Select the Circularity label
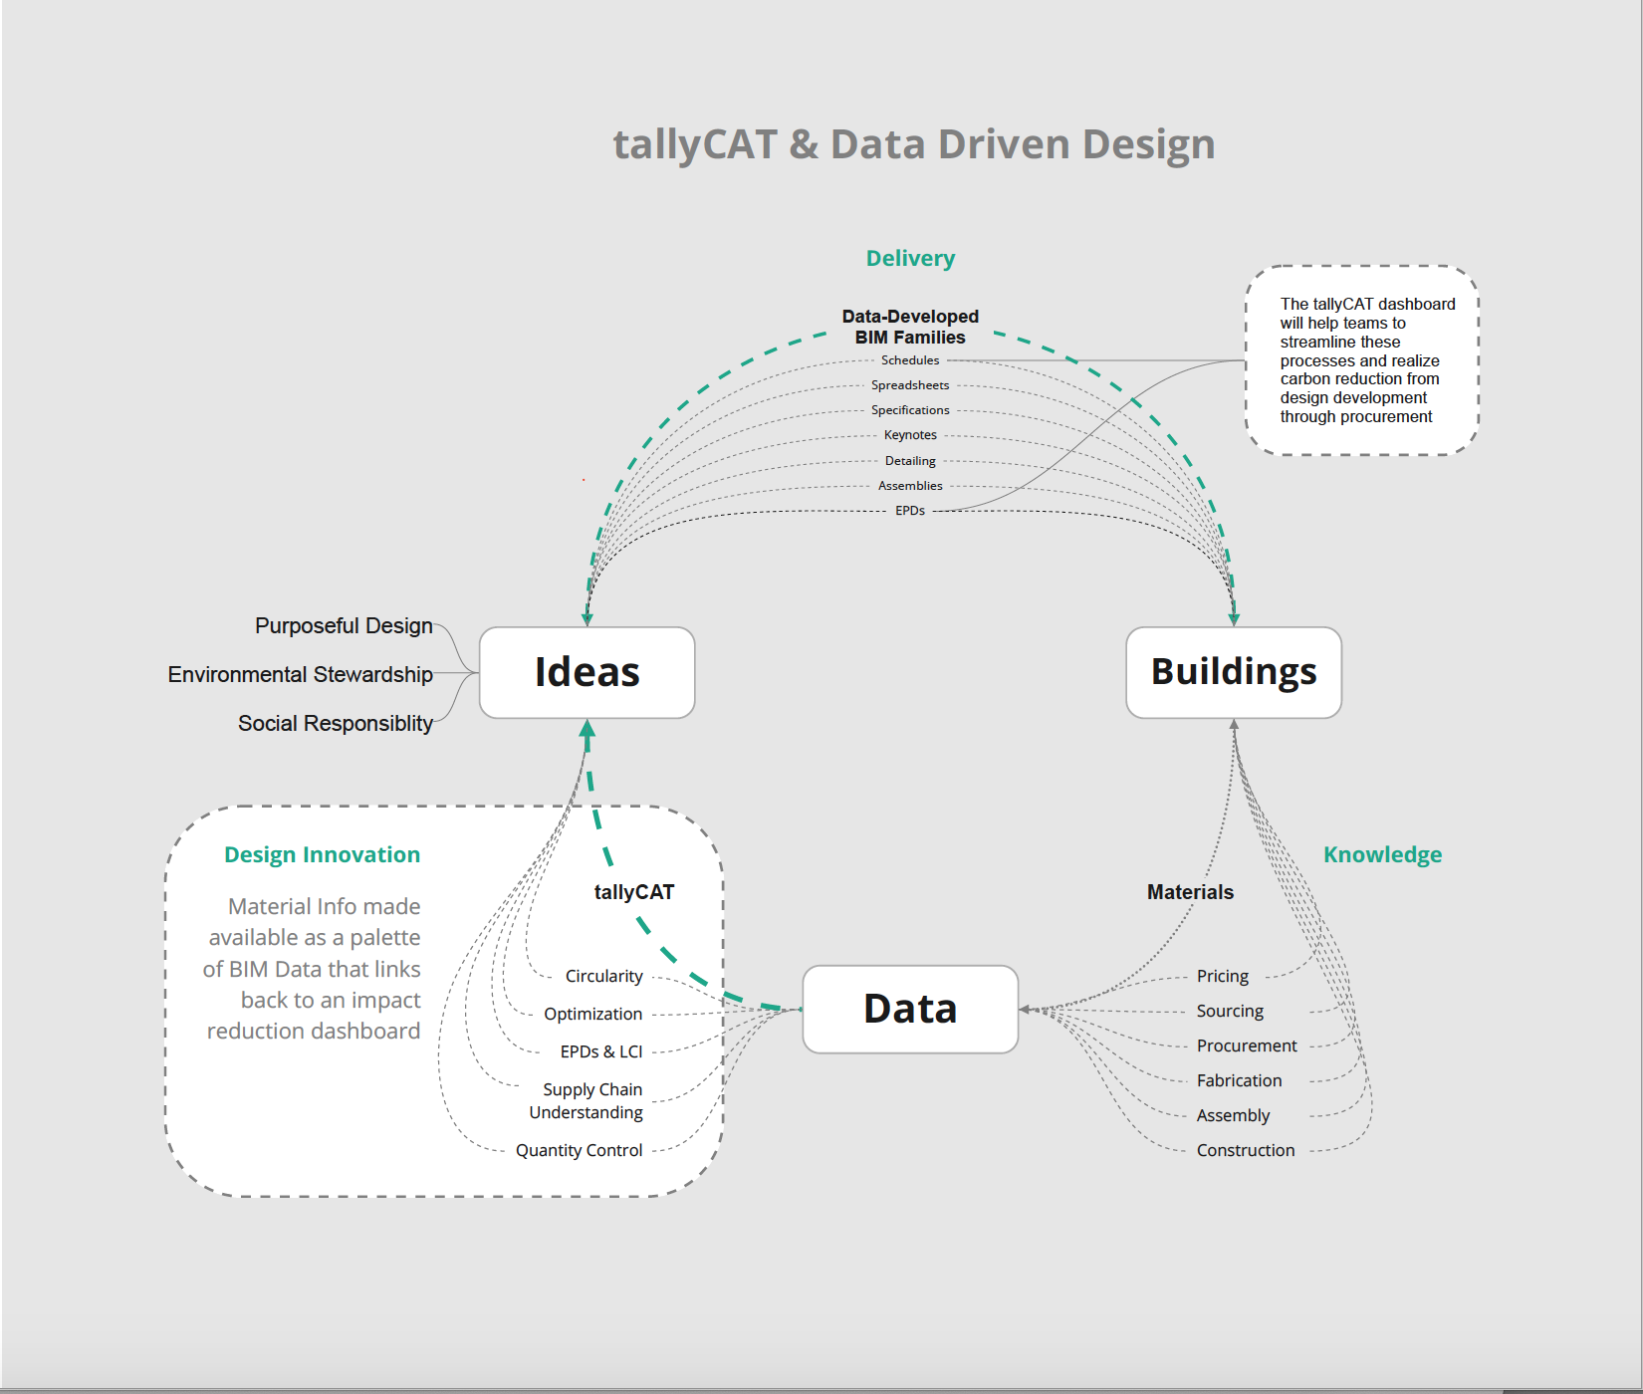This screenshot has width=1643, height=1394. [x=603, y=976]
